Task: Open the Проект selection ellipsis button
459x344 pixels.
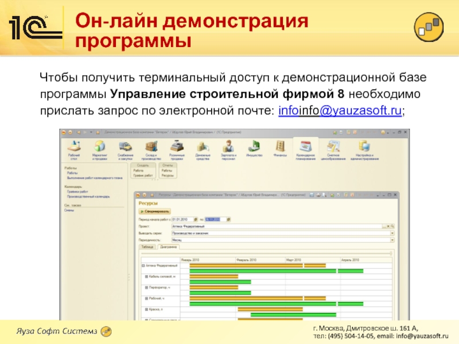Action: click(384, 226)
